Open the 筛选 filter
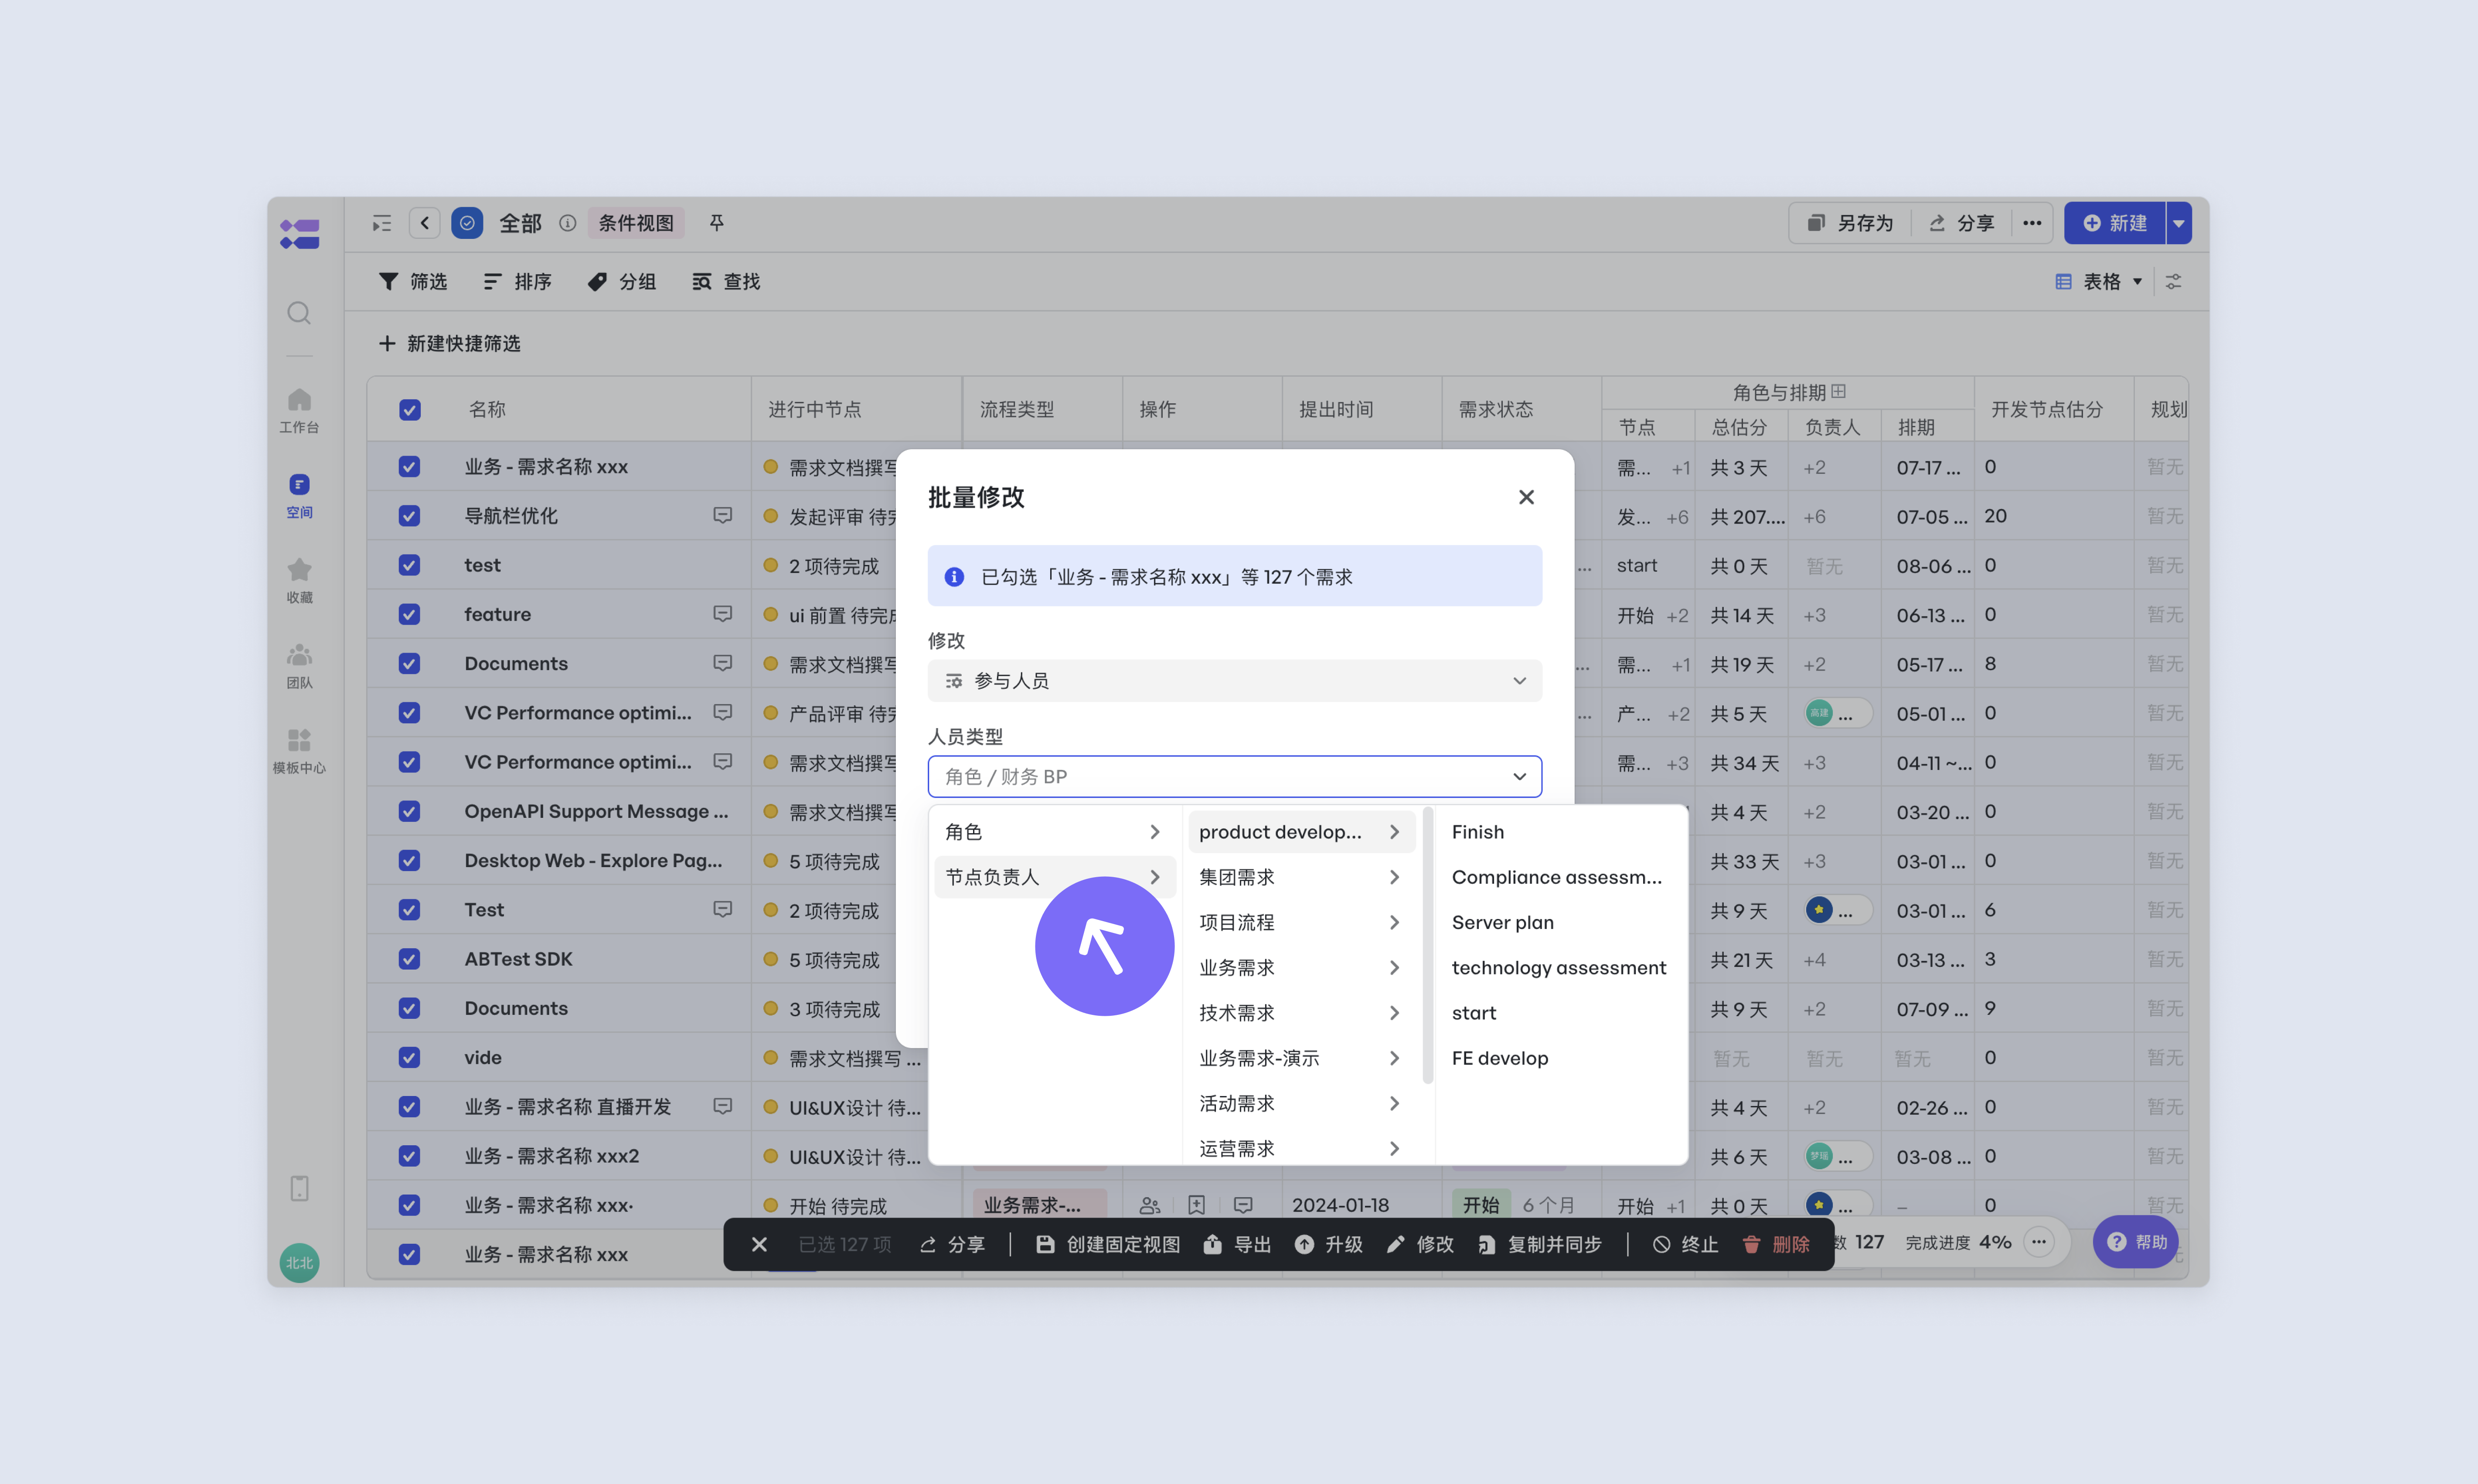Image resolution: width=2478 pixels, height=1484 pixels. click(413, 282)
